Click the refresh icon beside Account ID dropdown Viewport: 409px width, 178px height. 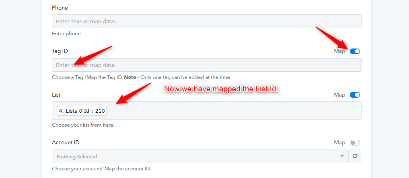click(355, 156)
